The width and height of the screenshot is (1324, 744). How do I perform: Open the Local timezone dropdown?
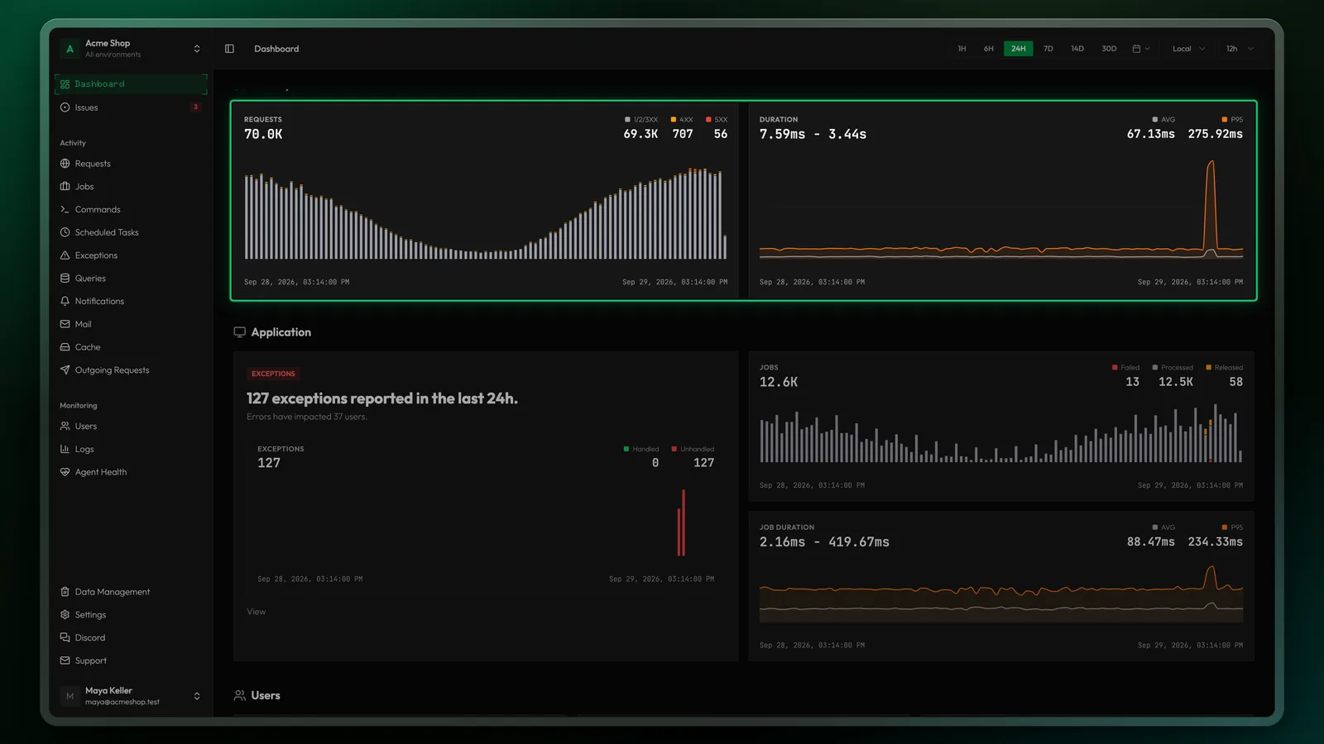1188,49
